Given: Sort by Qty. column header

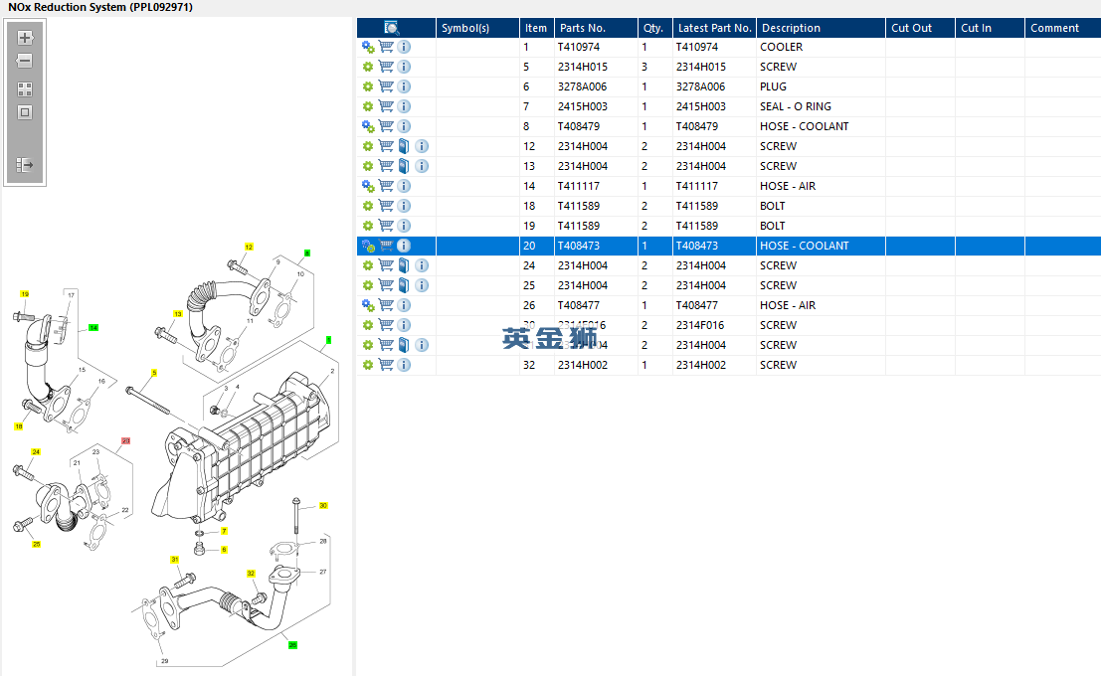Looking at the screenshot, I should coord(654,28).
